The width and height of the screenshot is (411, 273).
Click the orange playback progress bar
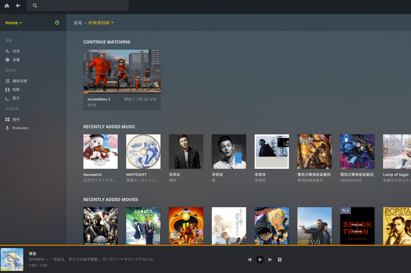[205, 245]
